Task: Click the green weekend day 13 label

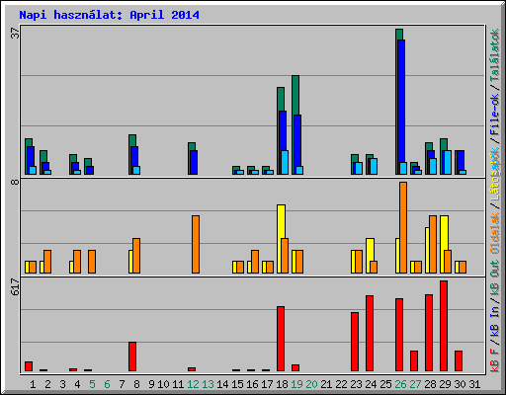Action: point(208,384)
